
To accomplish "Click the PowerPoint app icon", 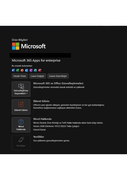I will coord(22,70).
